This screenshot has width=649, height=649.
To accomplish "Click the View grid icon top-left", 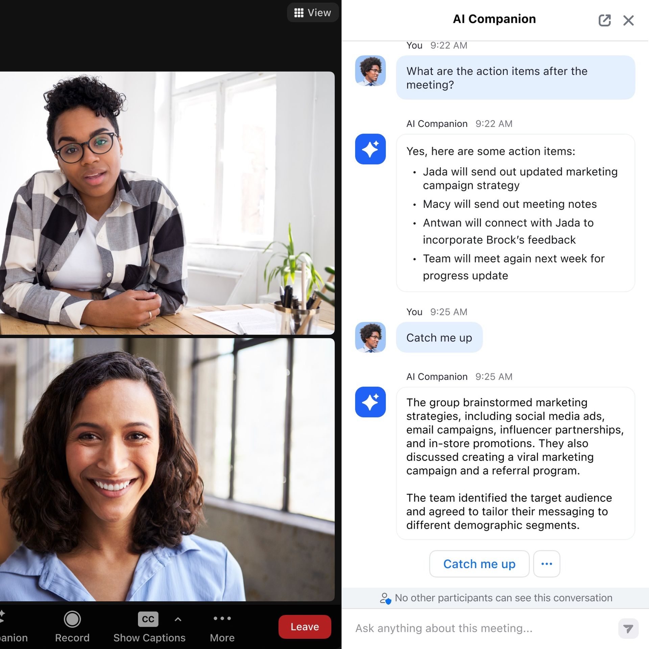I will (297, 12).
